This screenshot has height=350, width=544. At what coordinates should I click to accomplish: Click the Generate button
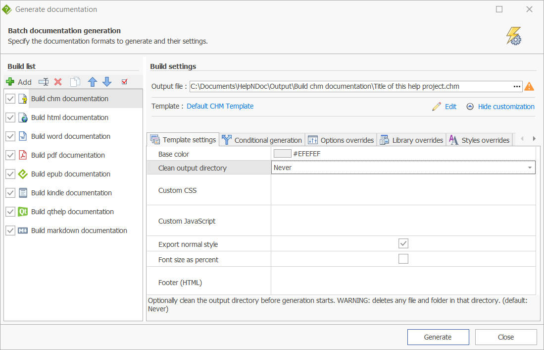(x=438, y=337)
